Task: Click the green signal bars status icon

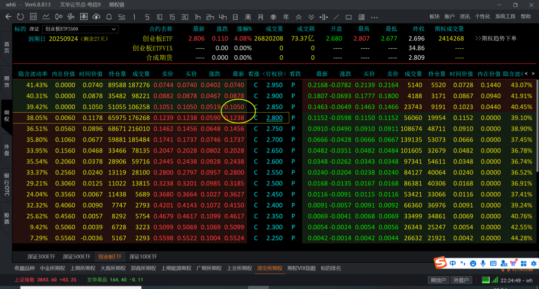Action: 495,280
